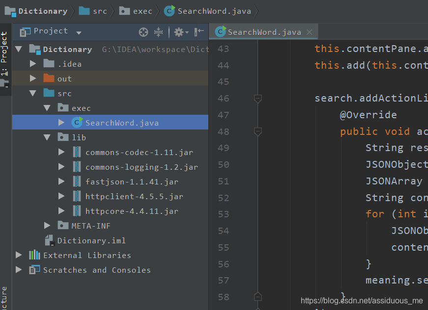Close the SearchWord.java editor tab
This screenshot has width=428, height=310.
click(309, 32)
